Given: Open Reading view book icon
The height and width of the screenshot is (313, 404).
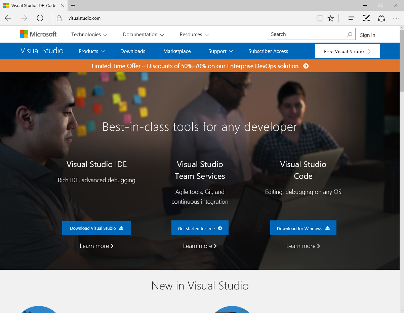Looking at the screenshot, I should pyautogui.click(x=320, y=18).
